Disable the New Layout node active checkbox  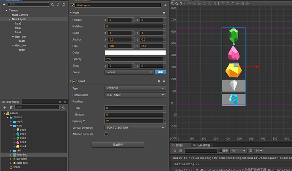pos(73,5)
